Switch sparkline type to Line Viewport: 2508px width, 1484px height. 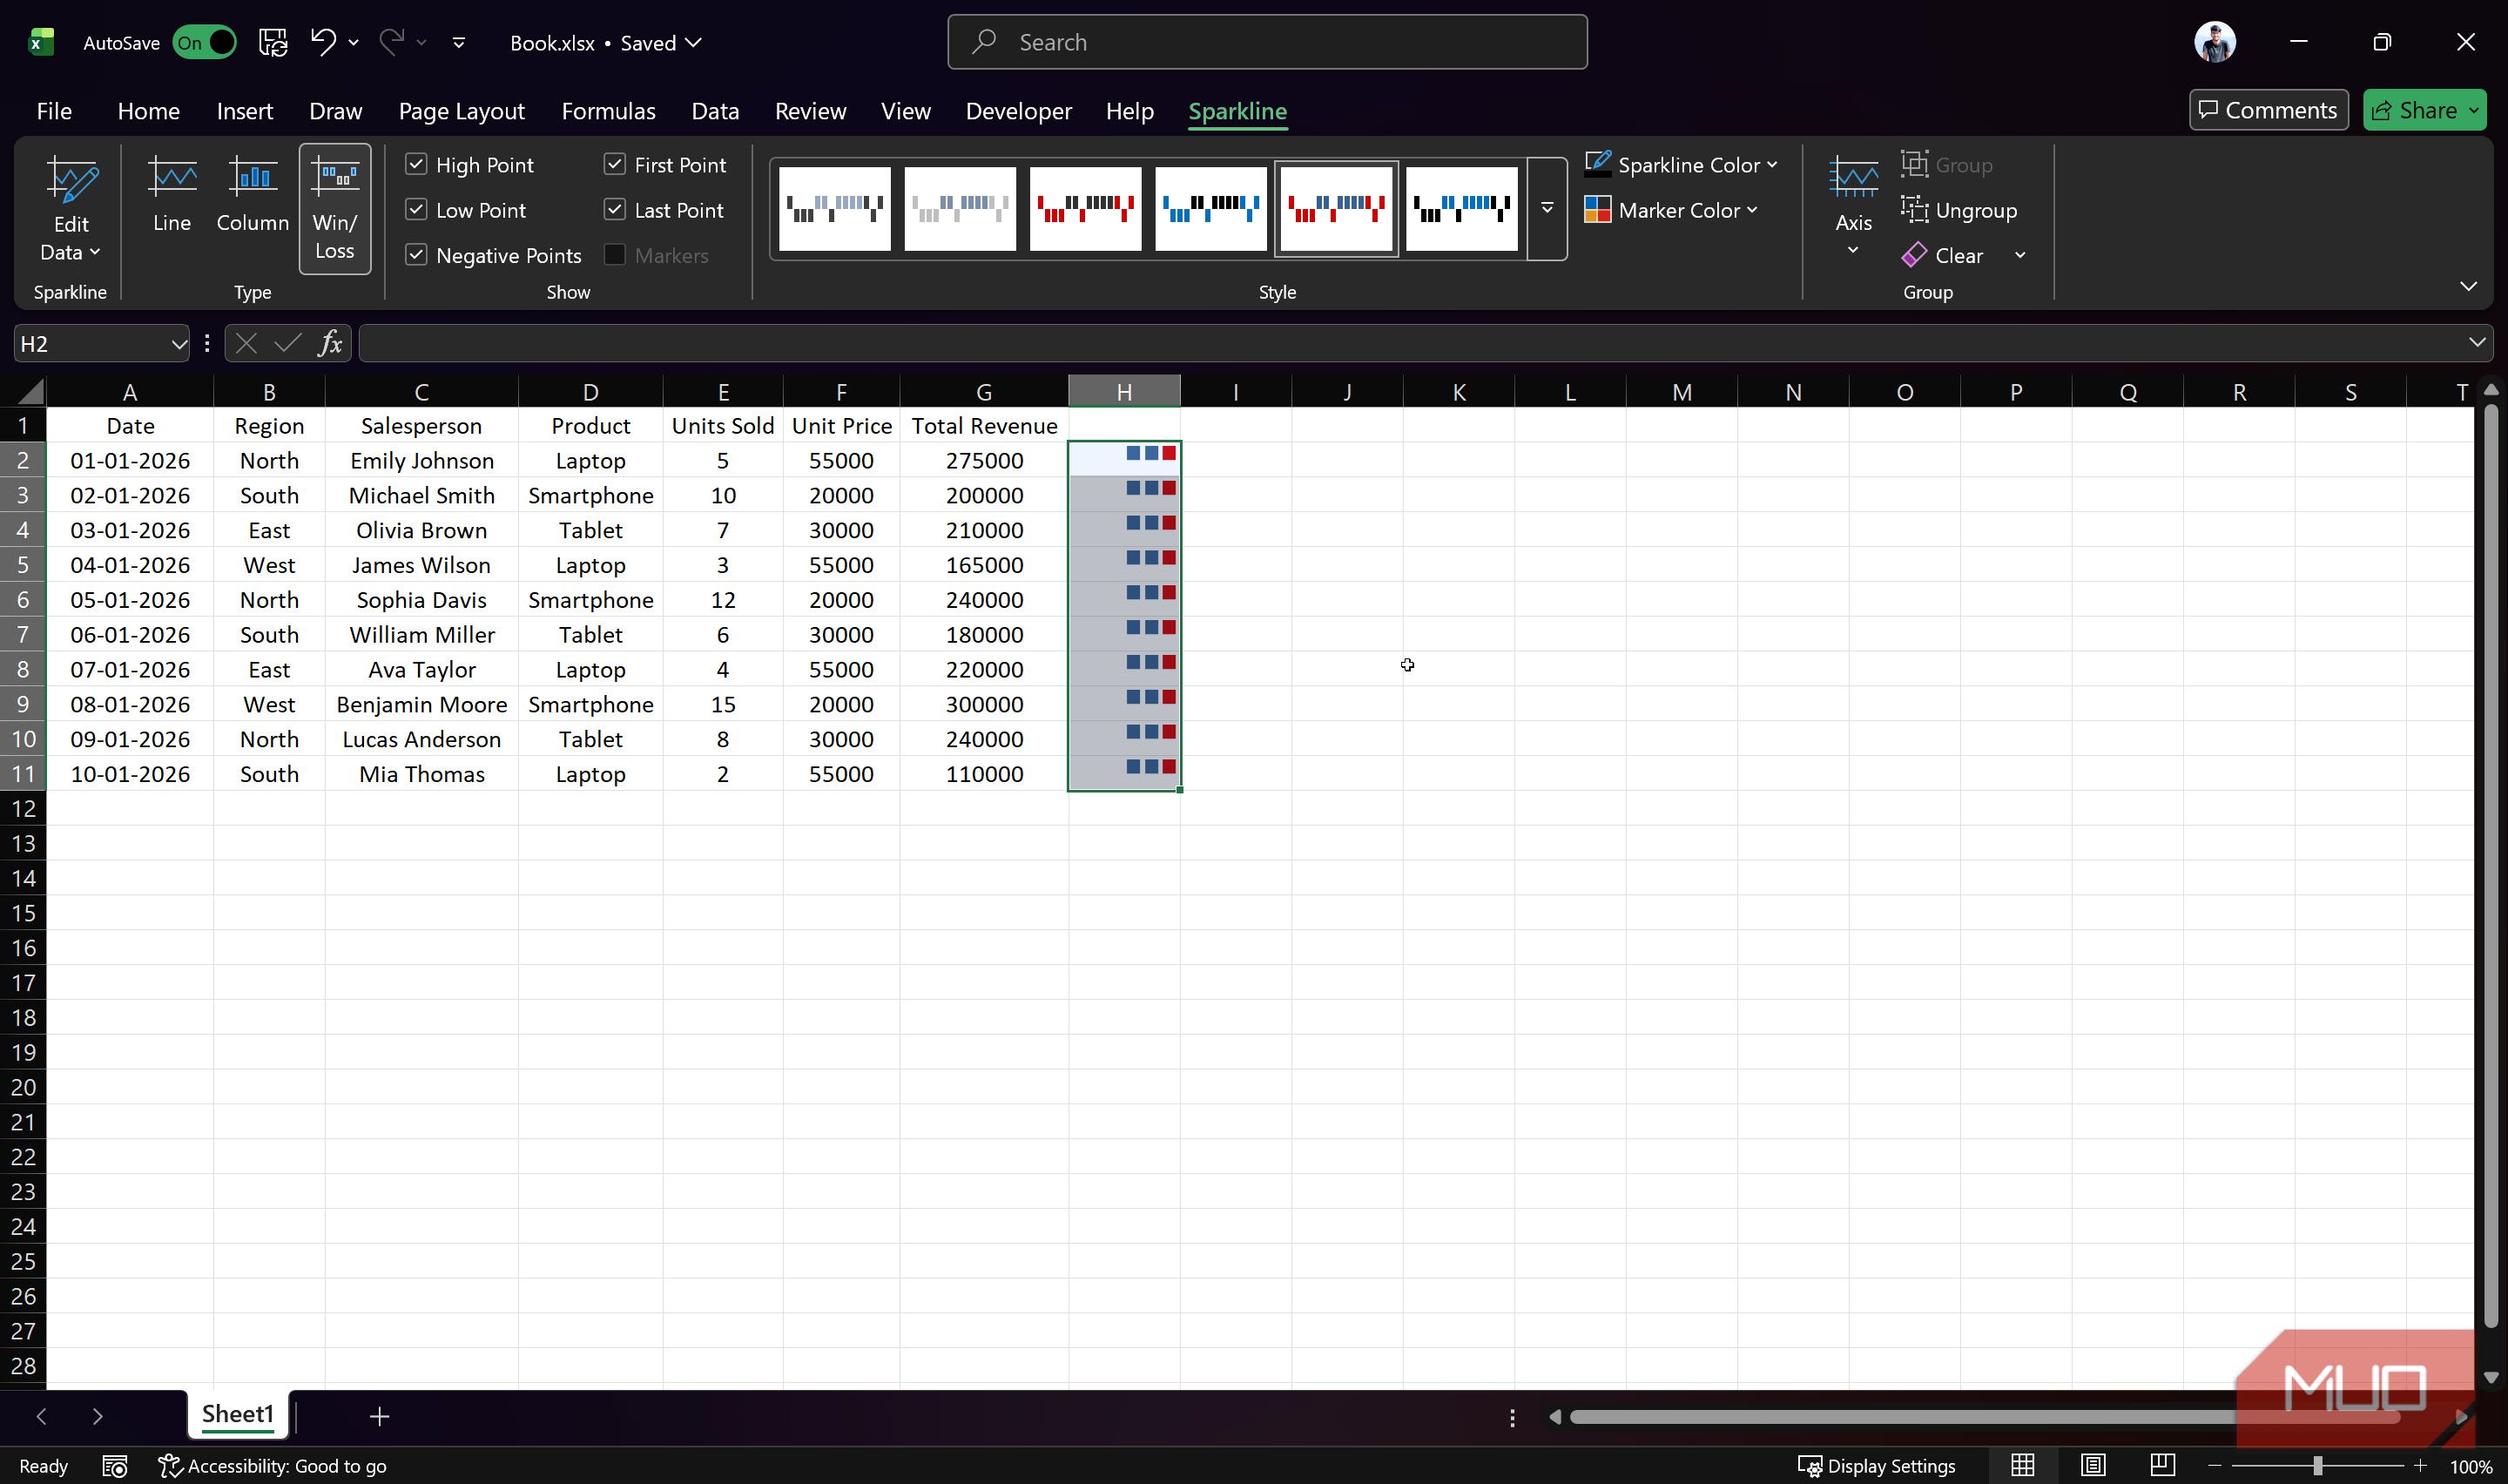pyautogui.click(x=172, y=195)
